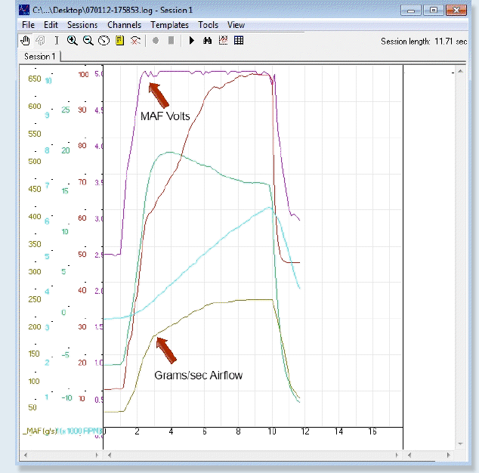Open the Edit menu
The width and height of the screenshot is (479, 473).
coord(51,25)
